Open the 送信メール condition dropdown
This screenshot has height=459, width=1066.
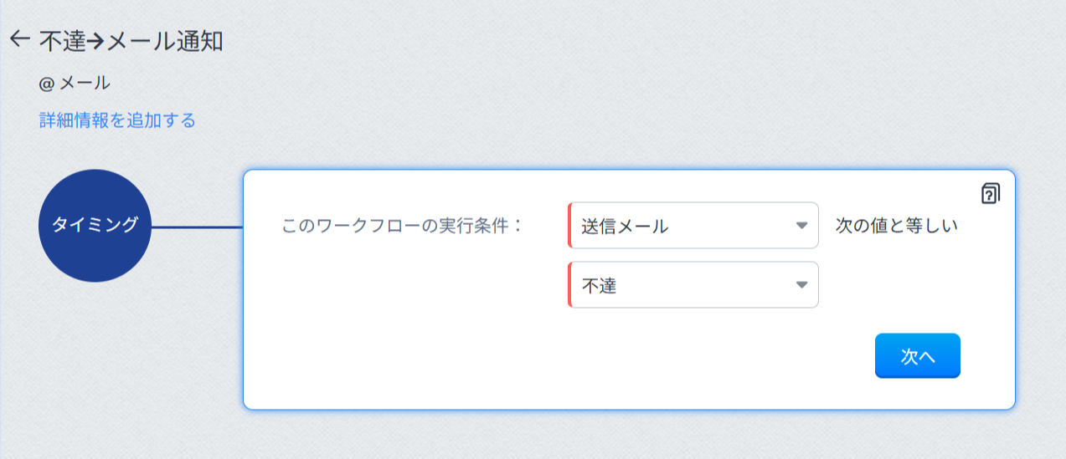pos(687,226)
